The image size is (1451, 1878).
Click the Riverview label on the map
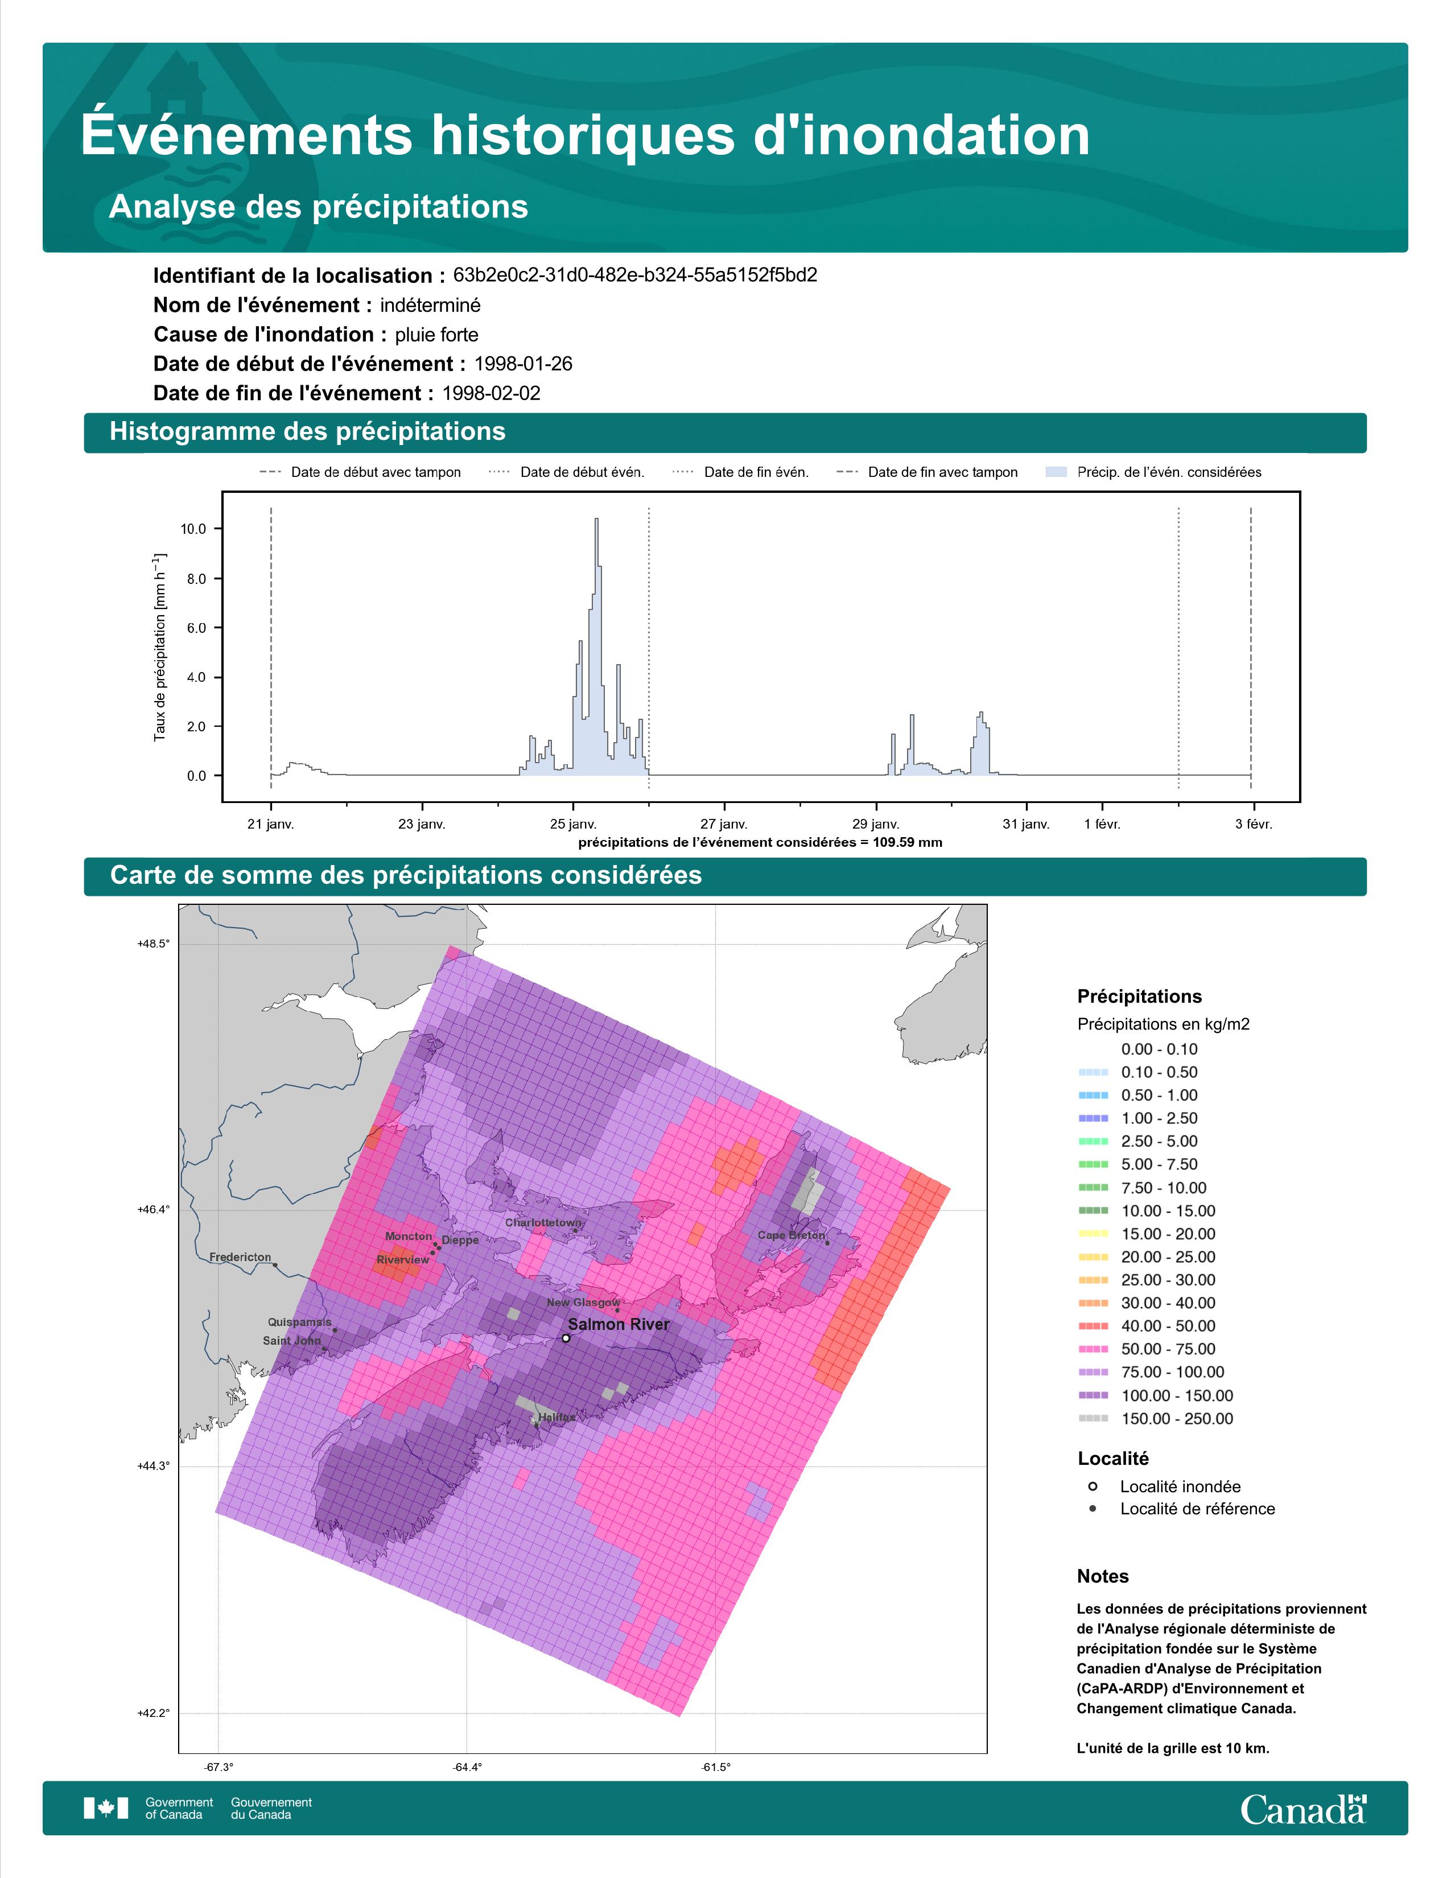point(402,1260)
